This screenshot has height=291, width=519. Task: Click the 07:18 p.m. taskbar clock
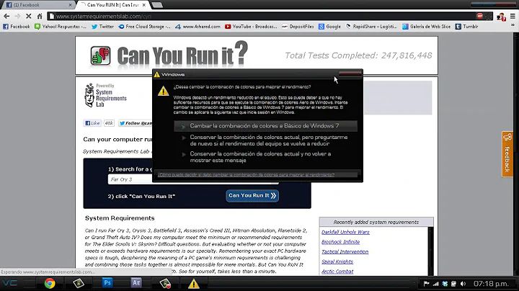coord(491,284)
